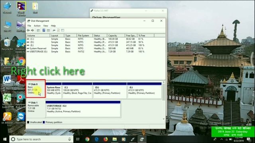
Task: Sort by the Status column header
Action: (100, 35)
